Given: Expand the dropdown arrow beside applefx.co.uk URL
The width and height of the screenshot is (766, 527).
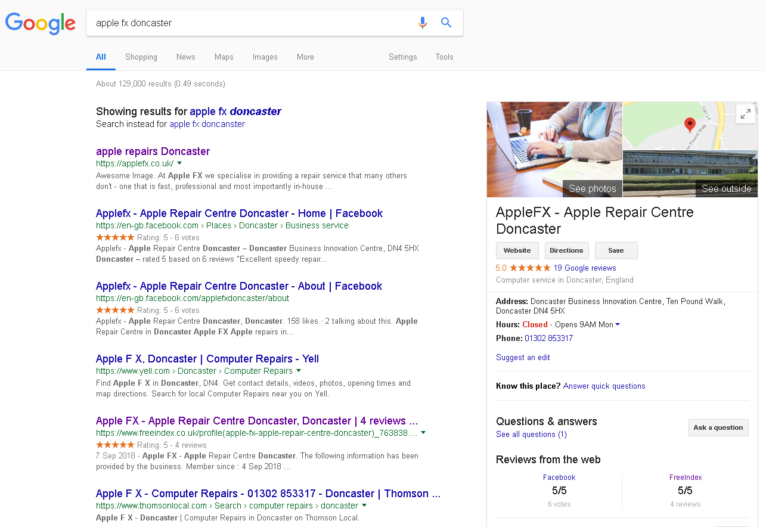Looking at the screenshot, I should click(x=179, y=163).
